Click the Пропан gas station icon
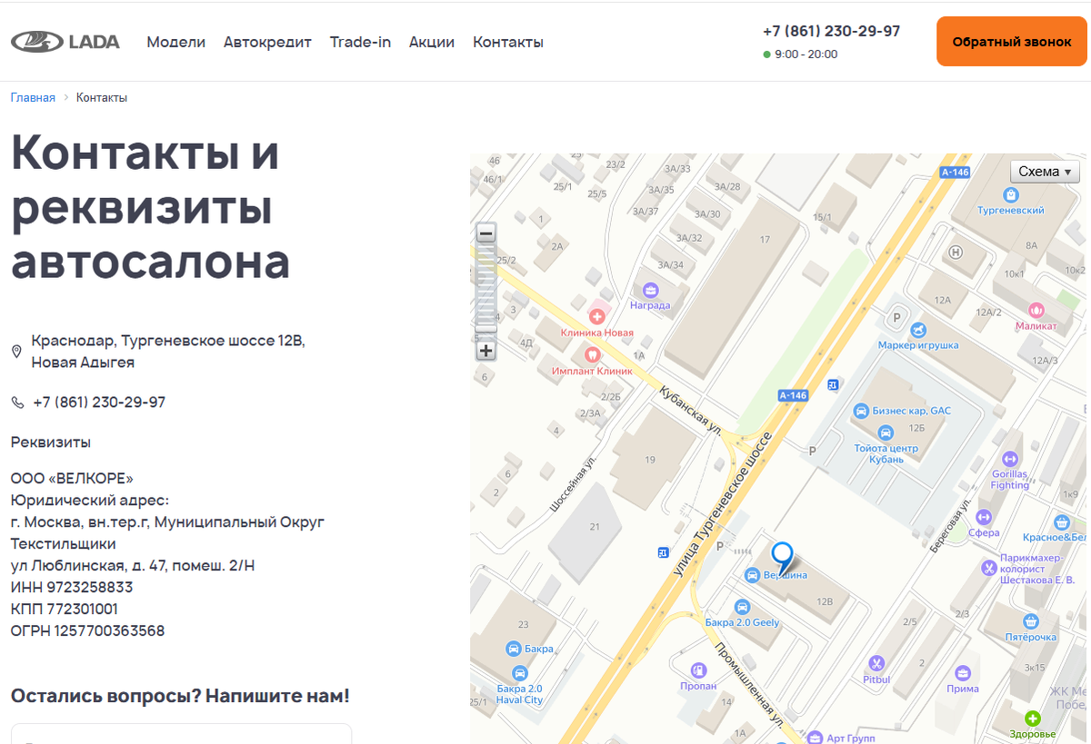The image size is (1091, 744). [698, 670]
